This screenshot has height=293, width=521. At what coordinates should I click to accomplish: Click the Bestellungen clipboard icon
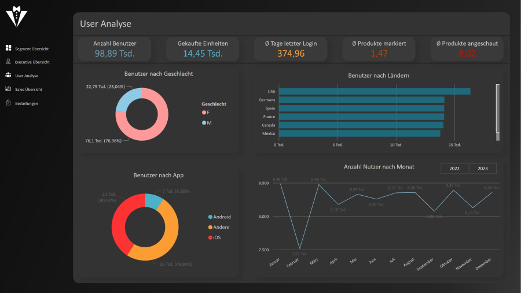click(x=8, y=103)
